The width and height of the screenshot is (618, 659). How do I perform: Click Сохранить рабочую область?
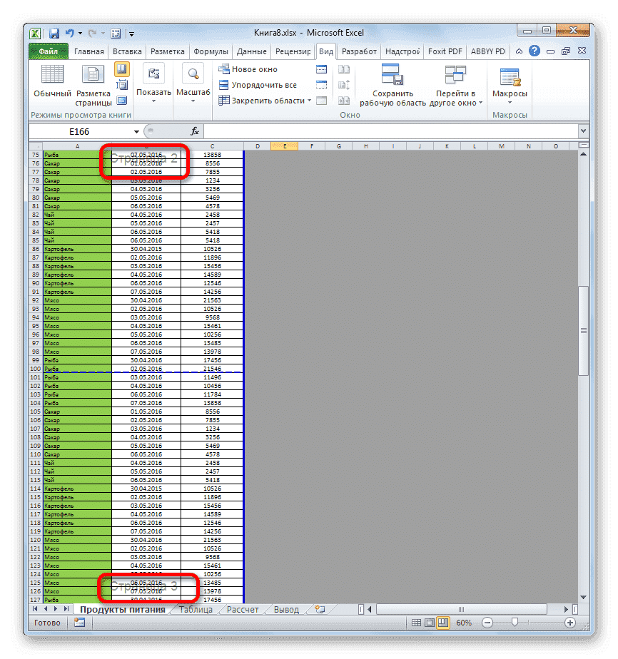393,86
